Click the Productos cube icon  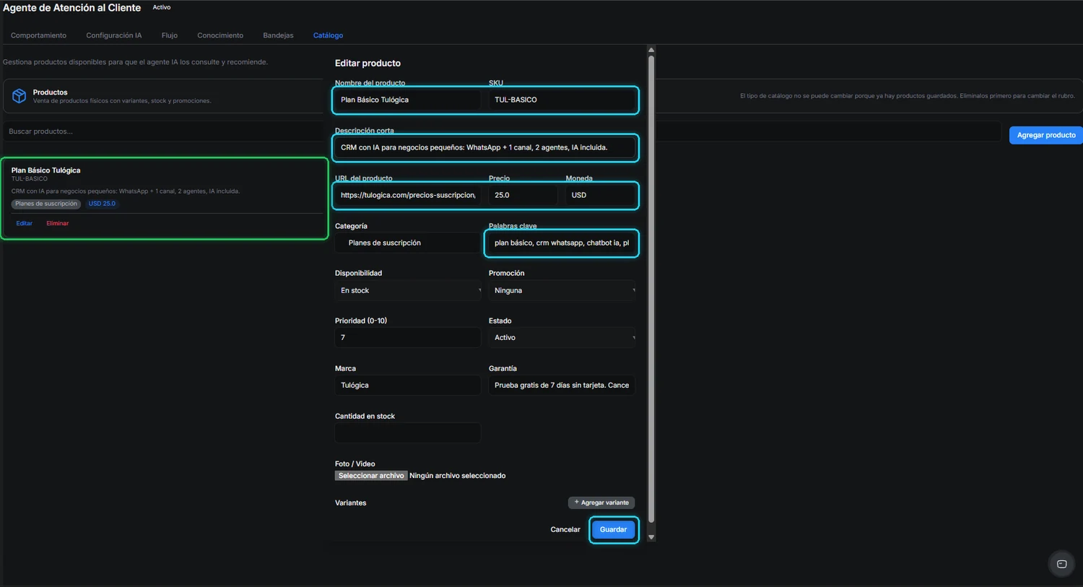click(19, 96)
